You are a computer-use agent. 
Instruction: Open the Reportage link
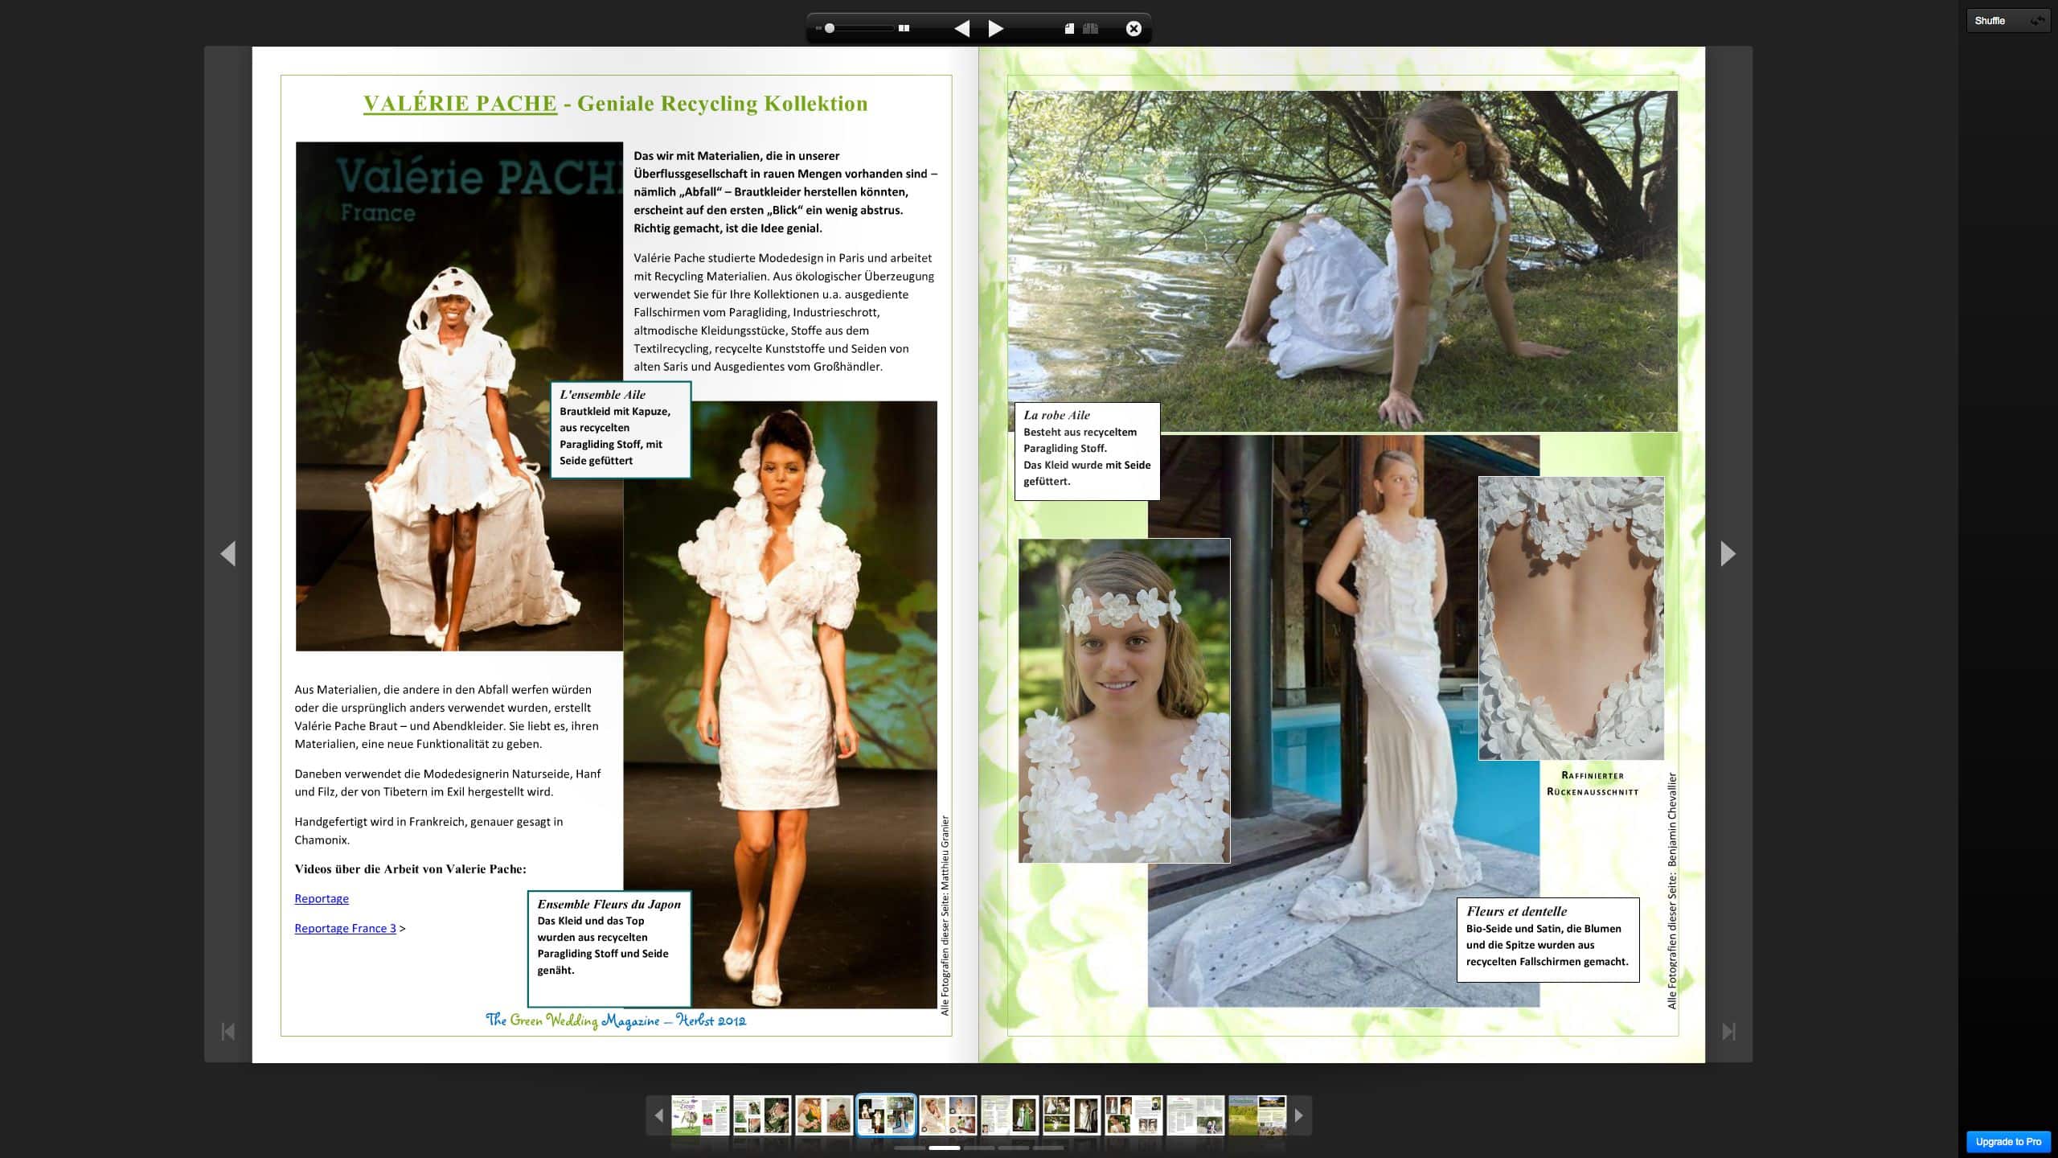(322, 898)
